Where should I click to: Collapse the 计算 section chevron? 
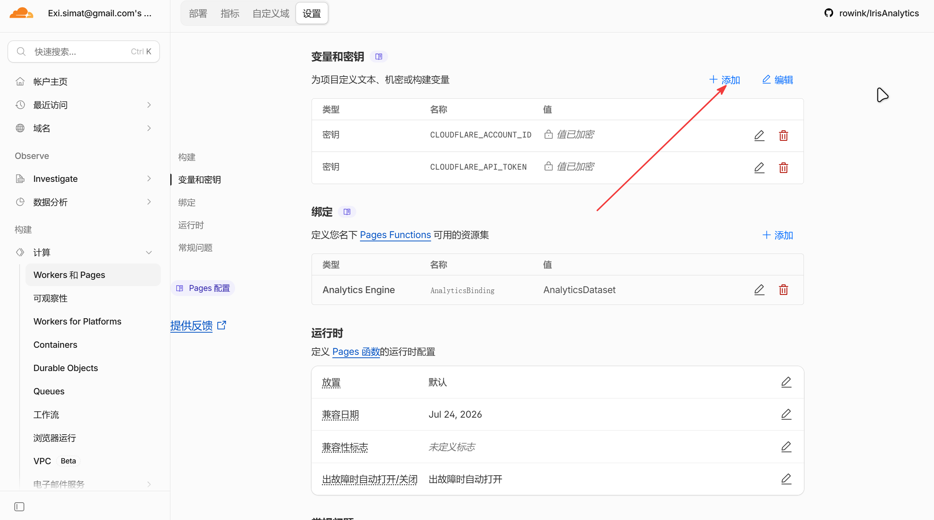coord(149,253)
